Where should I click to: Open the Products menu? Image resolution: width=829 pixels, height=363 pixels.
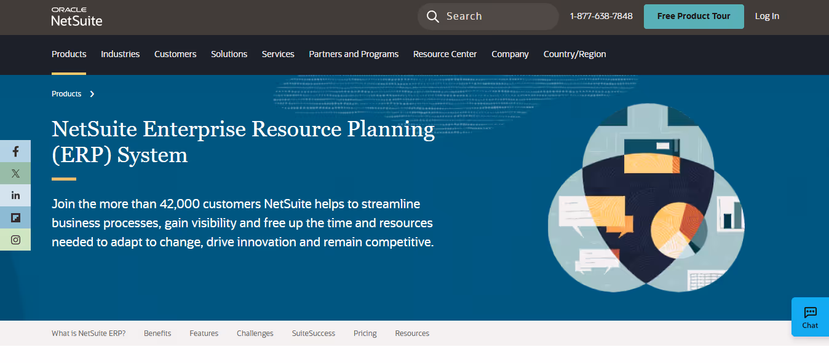pos(69,54)
